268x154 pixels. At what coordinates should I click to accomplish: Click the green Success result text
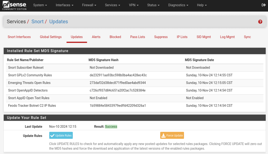click(111, 126)
